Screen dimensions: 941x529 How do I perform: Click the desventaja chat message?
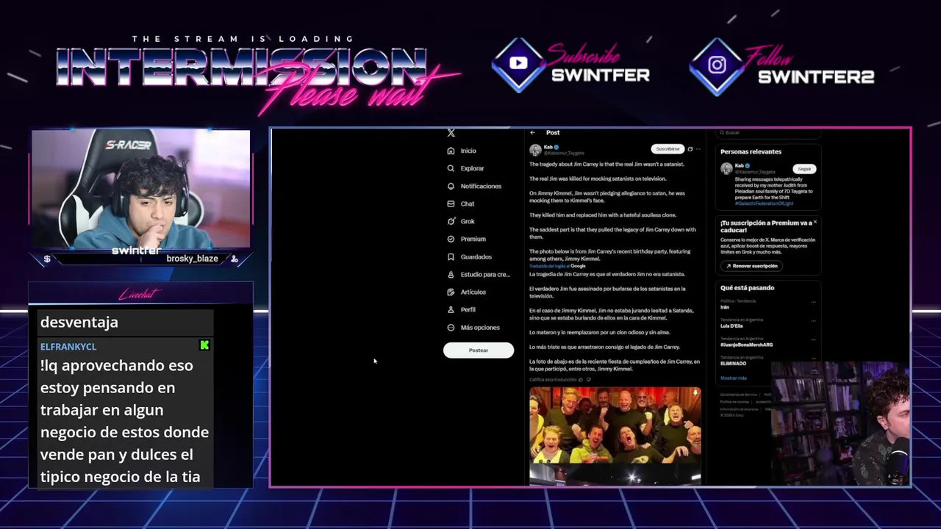coord(79,322)
